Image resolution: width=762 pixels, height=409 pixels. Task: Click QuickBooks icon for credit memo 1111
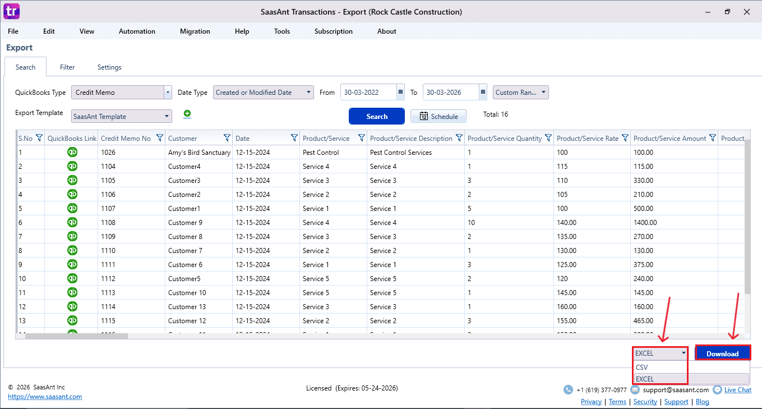(x=72, y=264)
